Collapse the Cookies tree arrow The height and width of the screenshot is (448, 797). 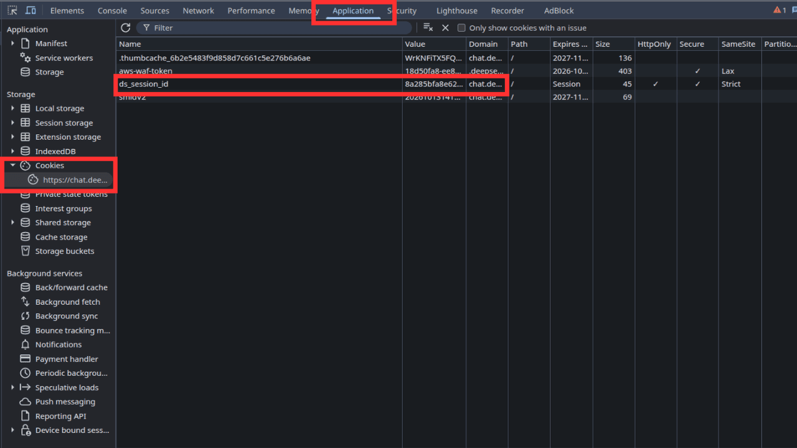click(12, 166)
